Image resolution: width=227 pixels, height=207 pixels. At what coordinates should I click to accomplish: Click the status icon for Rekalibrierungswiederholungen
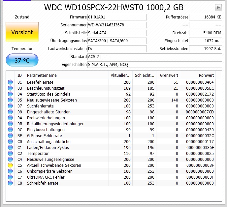pos(10,124)
